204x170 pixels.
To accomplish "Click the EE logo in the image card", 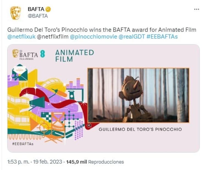I will (42, 53).
